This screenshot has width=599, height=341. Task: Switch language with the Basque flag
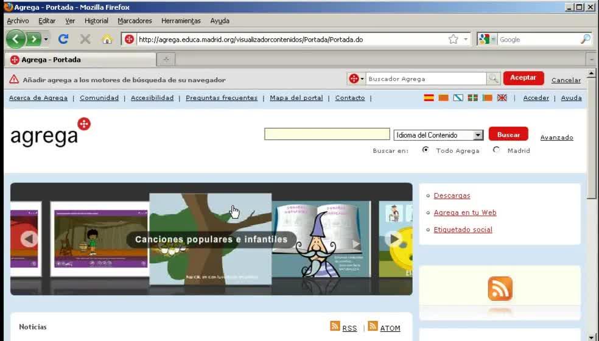(473, 98)
